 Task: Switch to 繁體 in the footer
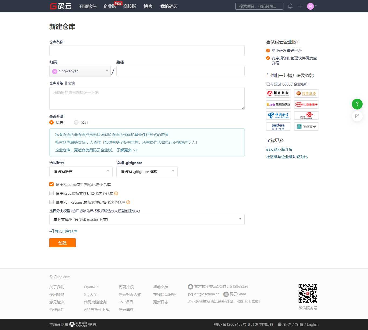pyautogui.click(x=299, y=324)
